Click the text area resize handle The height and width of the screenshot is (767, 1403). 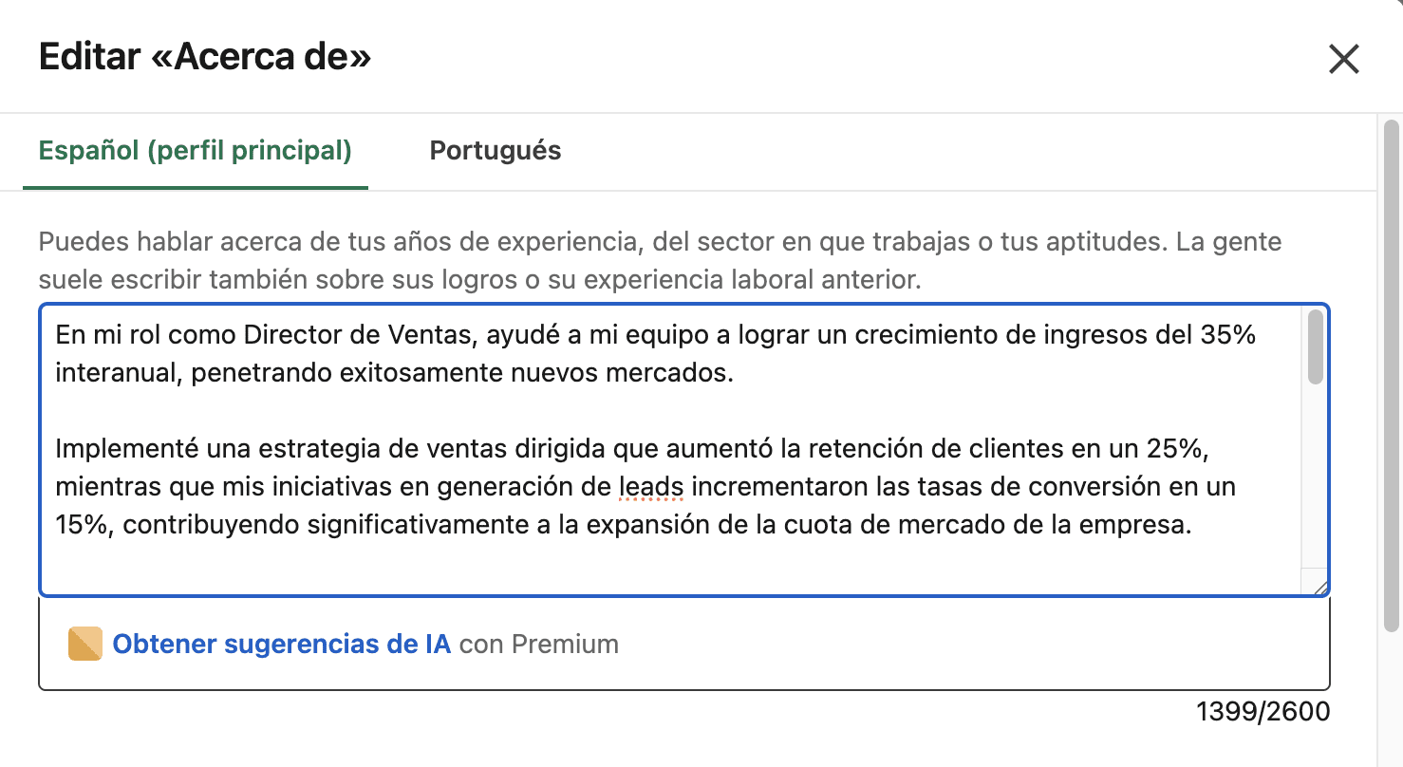[1319, 588]
